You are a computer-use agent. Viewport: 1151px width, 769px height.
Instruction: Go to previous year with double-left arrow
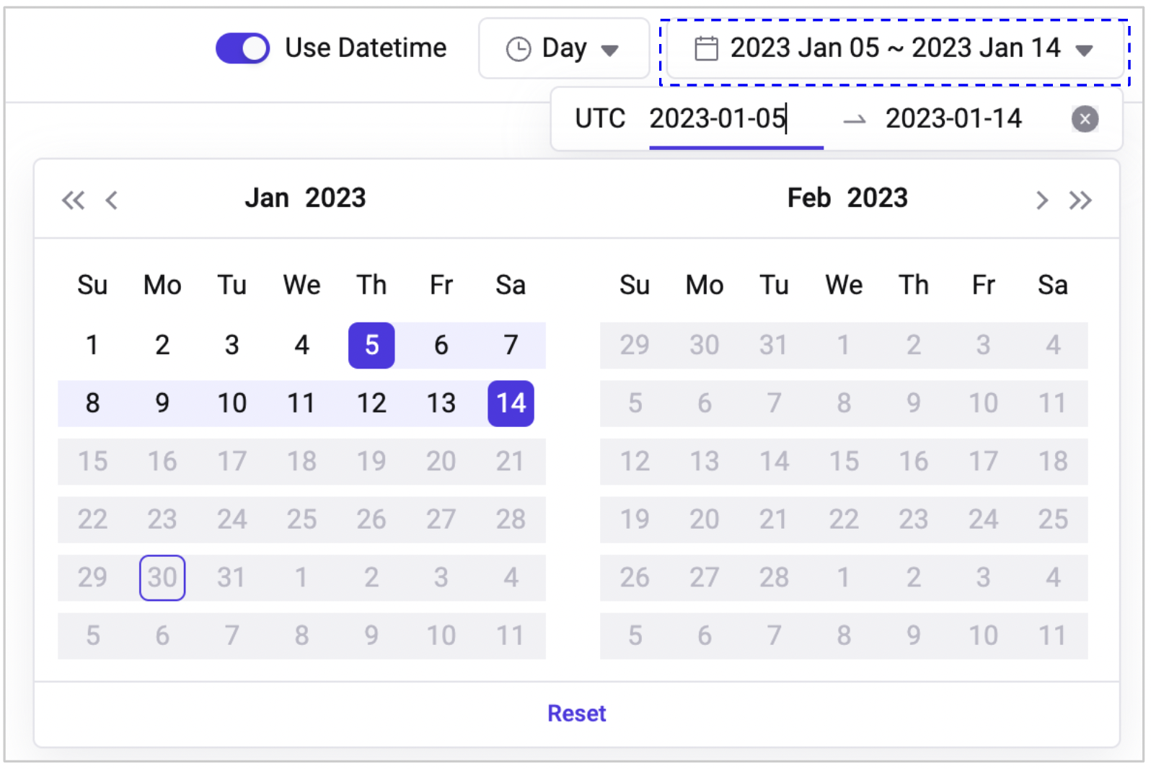(x=73, y=200)
